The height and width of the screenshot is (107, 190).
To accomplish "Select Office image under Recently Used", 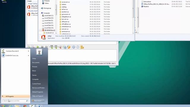I will [x=32, y=14].
